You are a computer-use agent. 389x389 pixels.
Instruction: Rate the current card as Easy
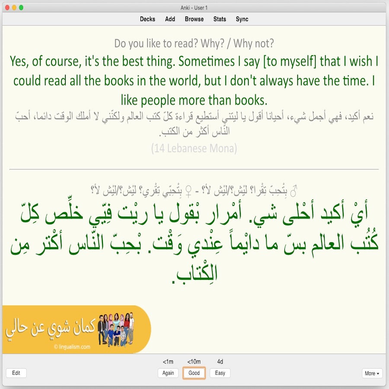coord(220,373)
